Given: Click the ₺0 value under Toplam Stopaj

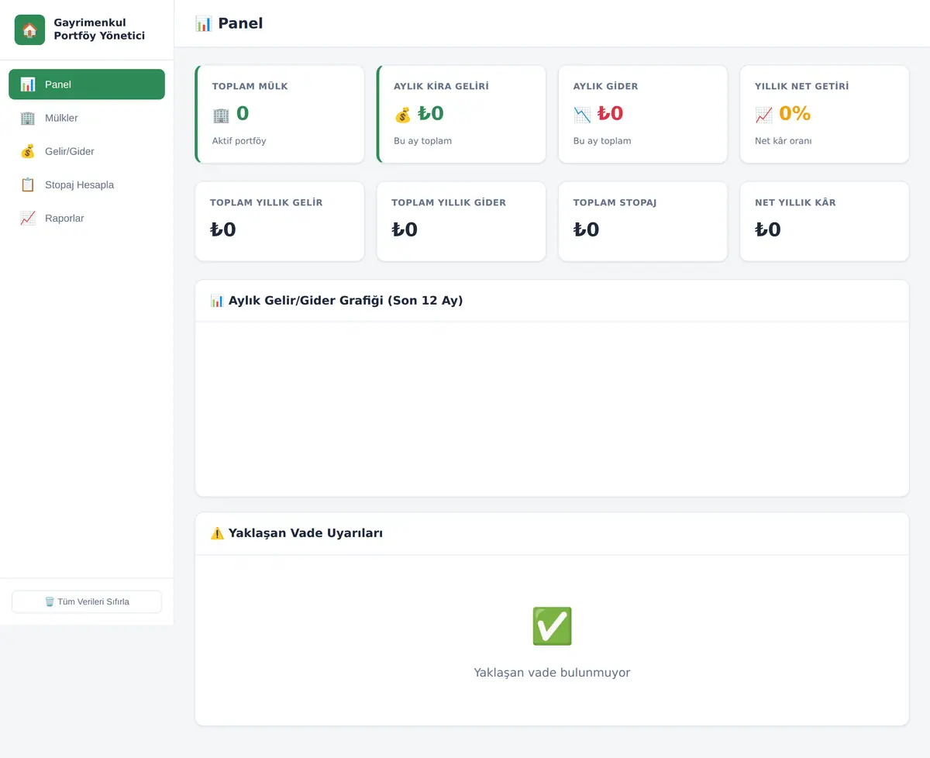Looking at the screenshot, I should pyautogui.click(x=586, y=229).
